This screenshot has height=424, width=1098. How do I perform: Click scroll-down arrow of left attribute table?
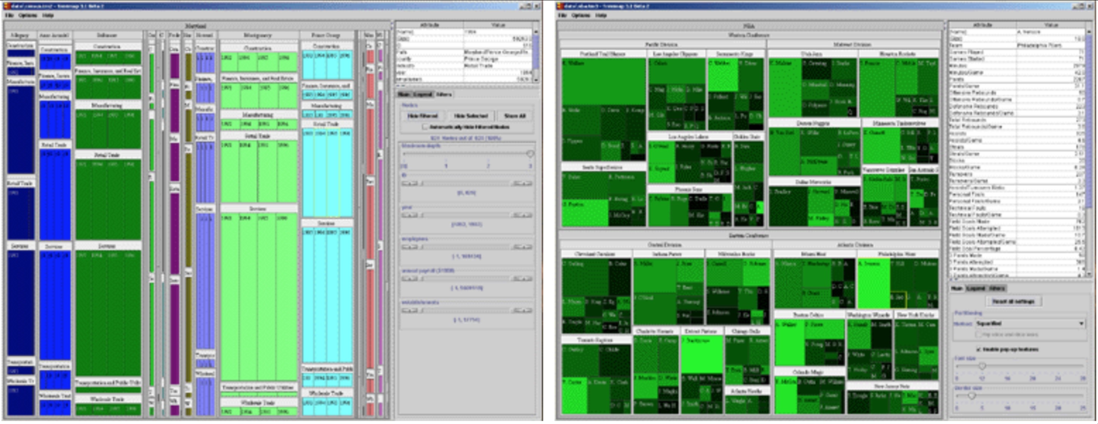point(536,79)
